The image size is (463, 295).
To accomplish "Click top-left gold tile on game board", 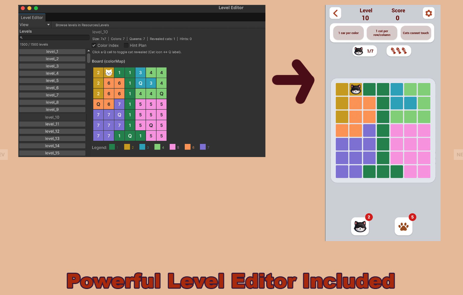I will (342, 89).
